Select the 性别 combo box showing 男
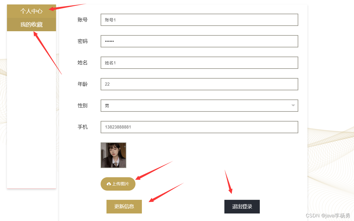The width and height of the screenshot is (354, 221). pyautogui.click(x=199, y=106)
